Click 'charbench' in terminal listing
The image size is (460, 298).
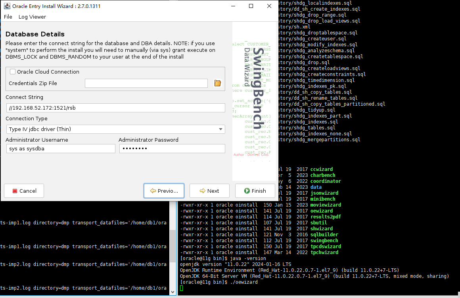323,175
